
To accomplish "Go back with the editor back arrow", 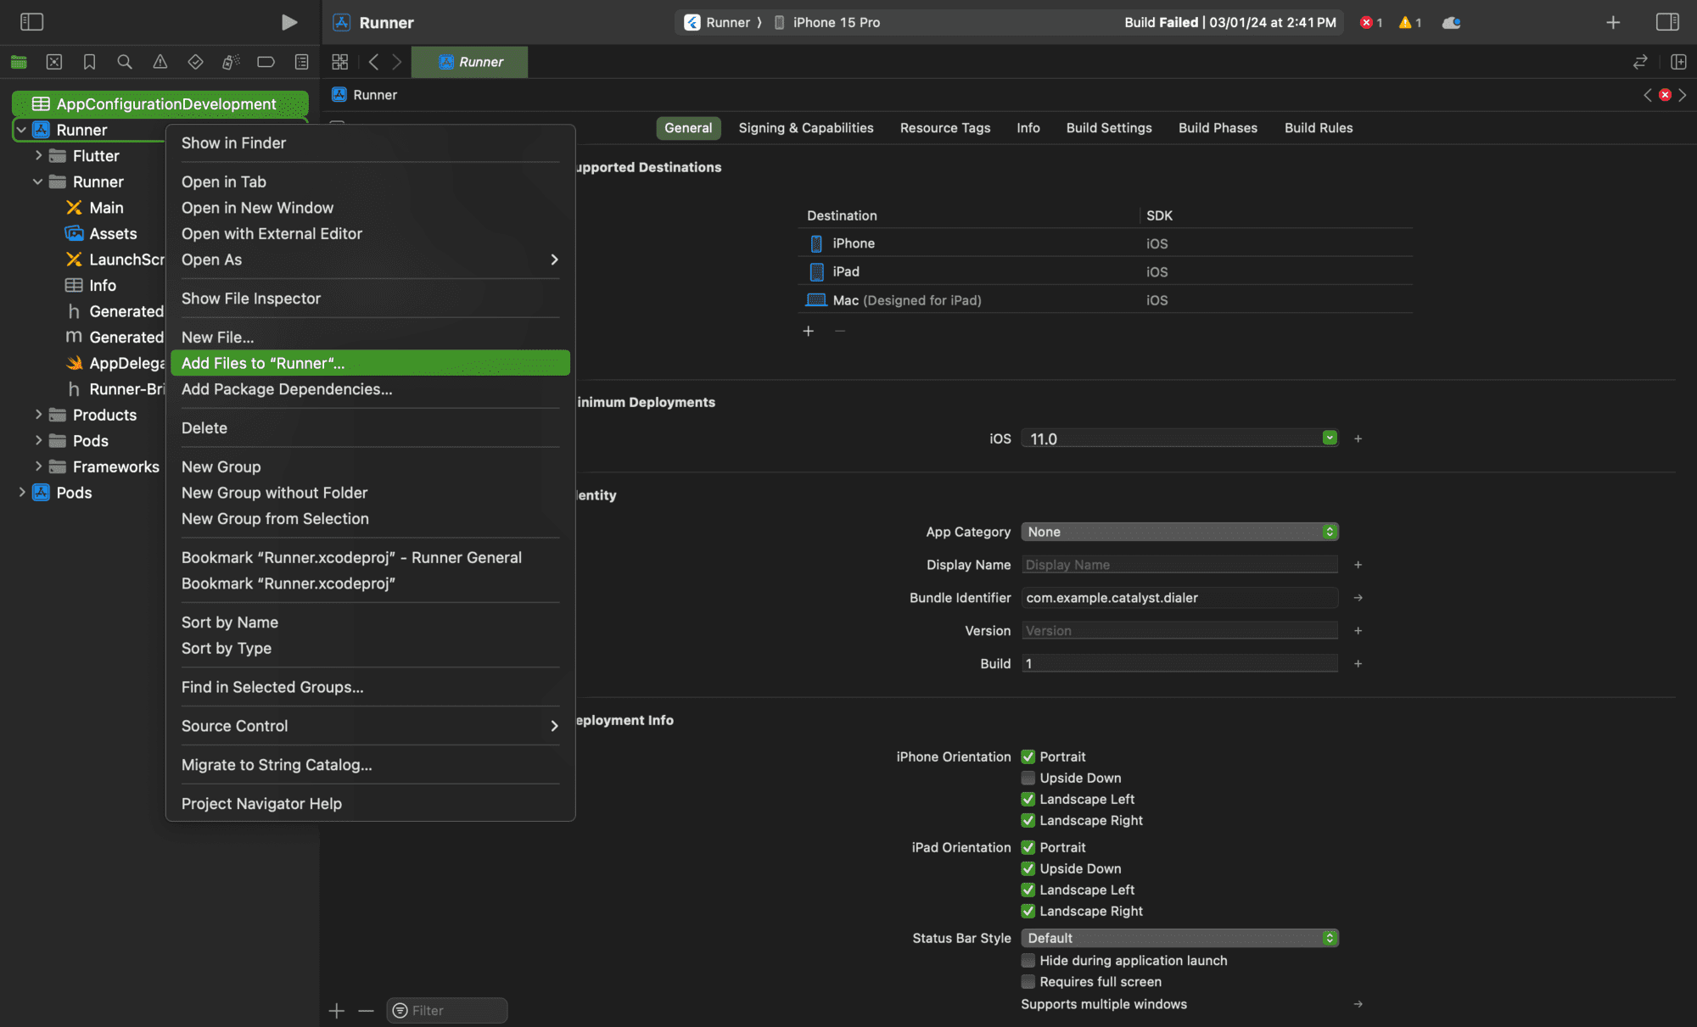I will [373, 62].
